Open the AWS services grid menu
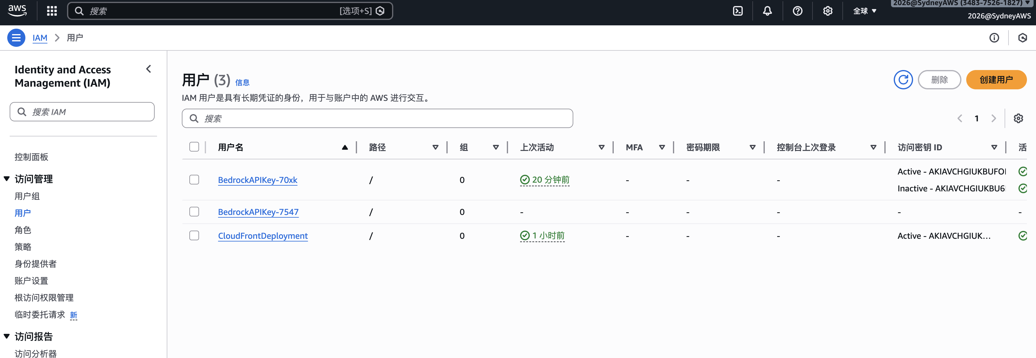Screen dimensions: 1036x358 [x=52, y=11]
